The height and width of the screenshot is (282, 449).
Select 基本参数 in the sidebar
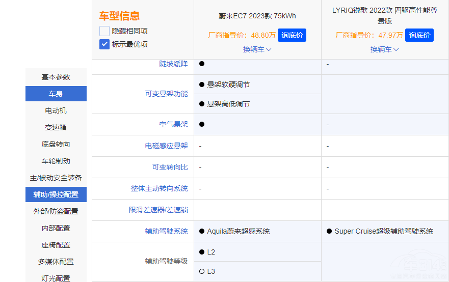[x=56, y=77]
